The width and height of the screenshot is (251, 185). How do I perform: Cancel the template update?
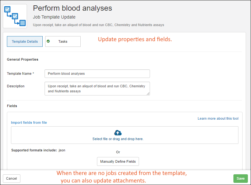pos(12,178)
